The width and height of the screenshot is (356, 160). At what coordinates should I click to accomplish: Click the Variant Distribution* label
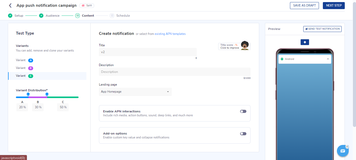[x=32, y=90]
